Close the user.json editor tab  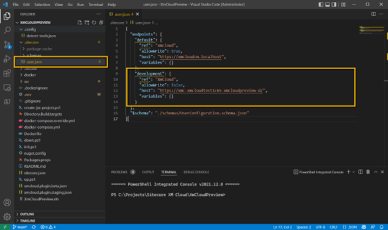coord(137,14)
